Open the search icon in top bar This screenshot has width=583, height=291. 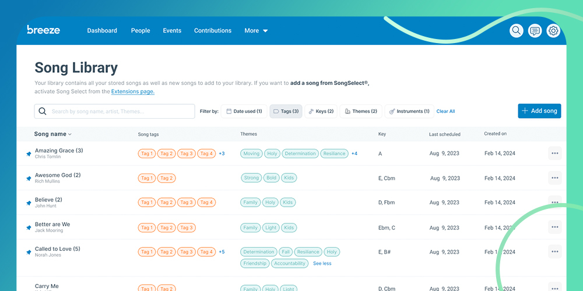coord(516,30)
